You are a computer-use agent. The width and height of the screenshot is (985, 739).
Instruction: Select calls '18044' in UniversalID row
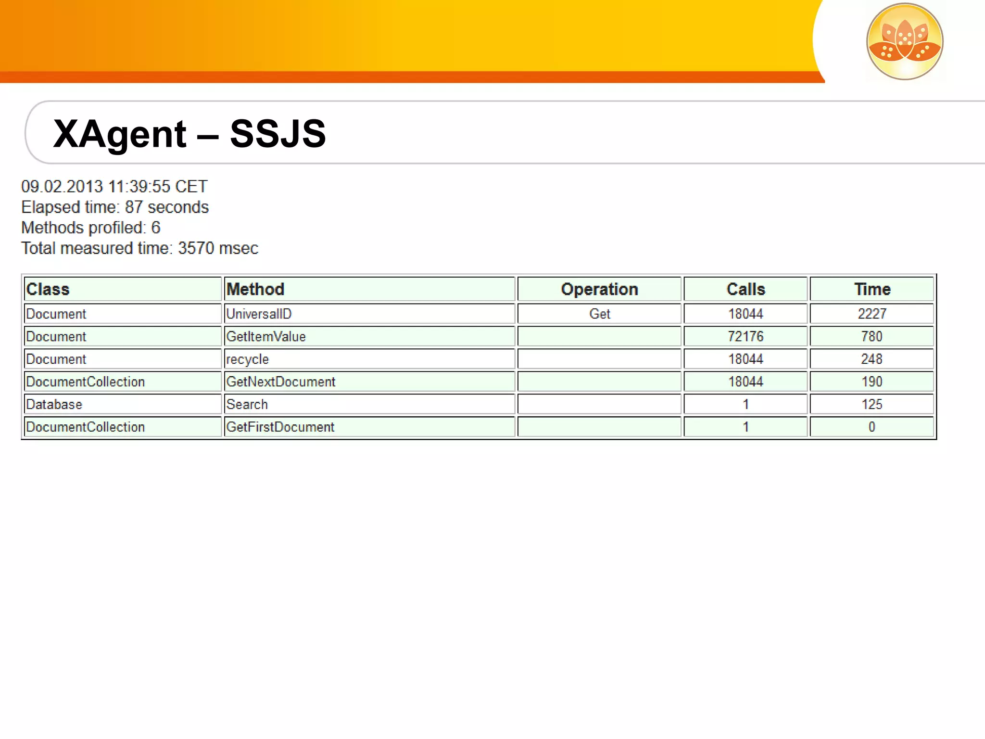(x=745, y=314)
